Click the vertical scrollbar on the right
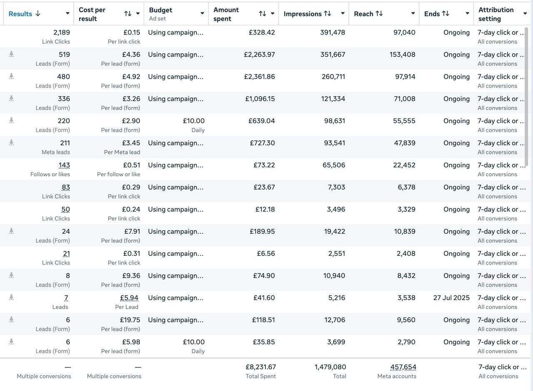 click(527, 97)
